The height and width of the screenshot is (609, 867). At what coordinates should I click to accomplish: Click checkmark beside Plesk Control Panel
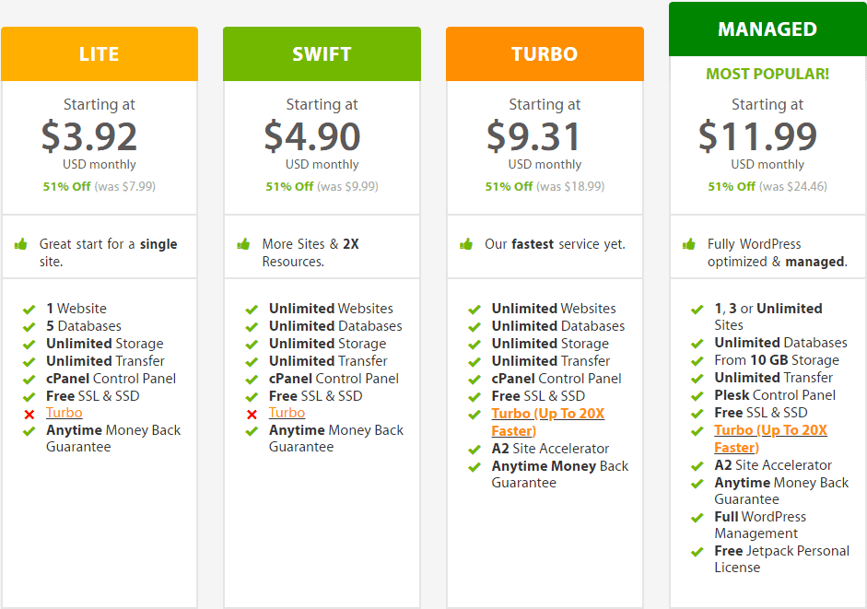697,396
